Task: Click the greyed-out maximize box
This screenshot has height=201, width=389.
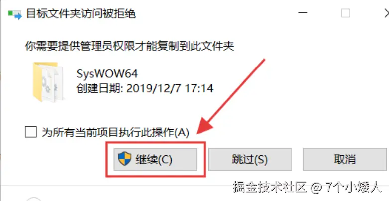Action: [345, 13]
